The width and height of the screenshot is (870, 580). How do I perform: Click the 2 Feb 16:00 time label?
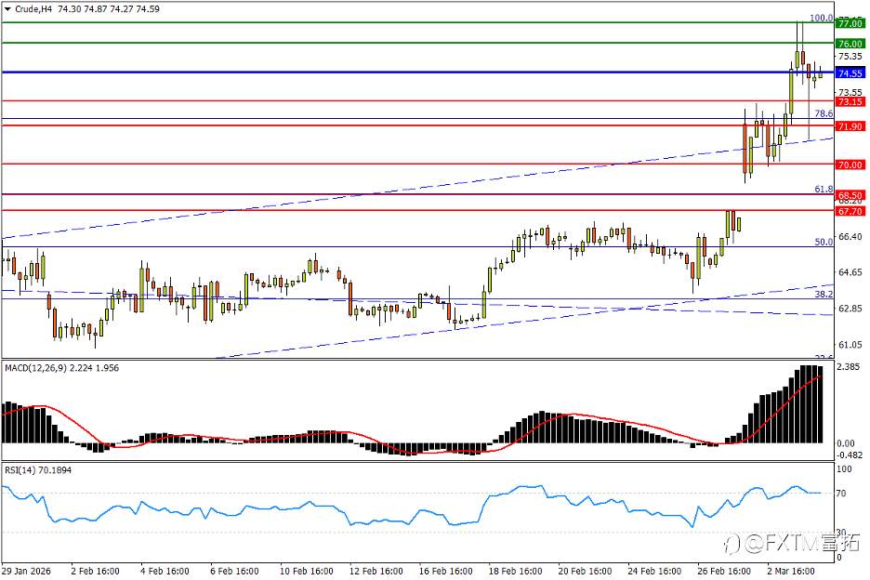[96, 571]
